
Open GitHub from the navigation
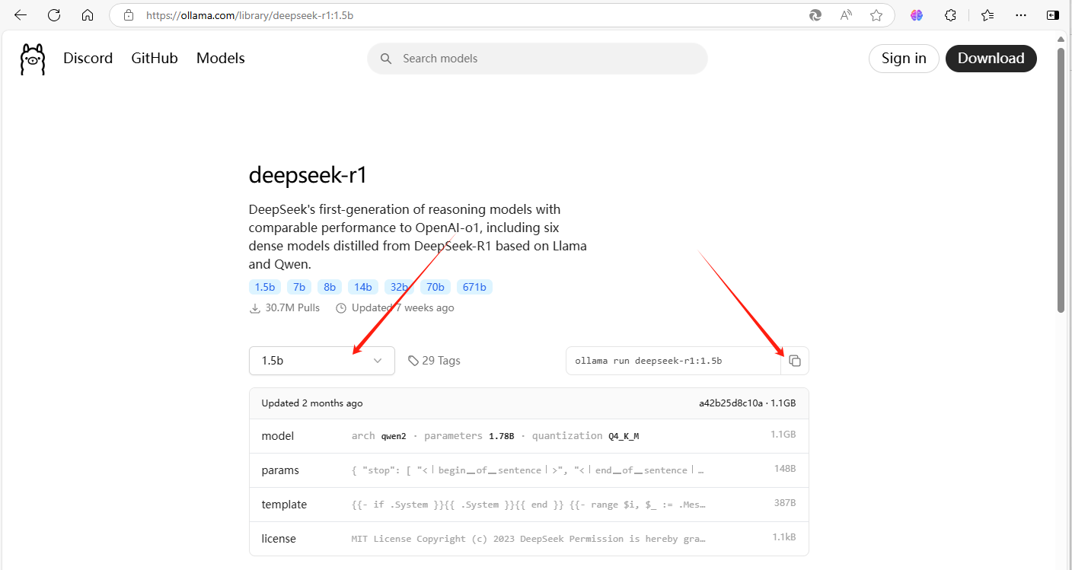coord(155,59)
